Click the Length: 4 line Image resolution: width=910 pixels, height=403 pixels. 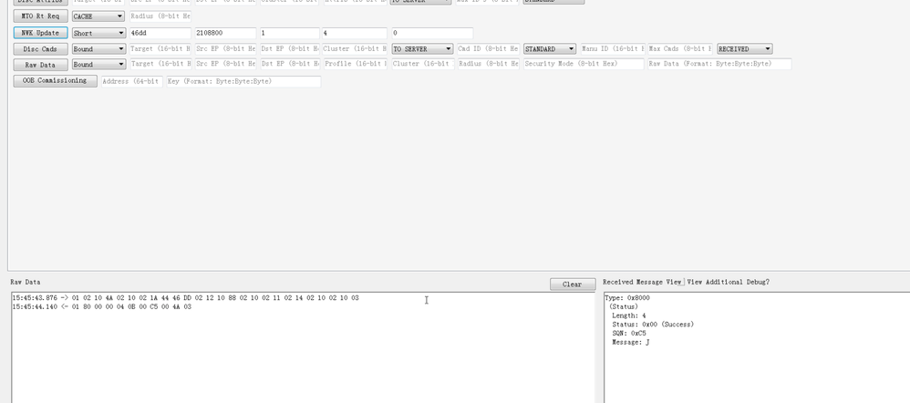pos(628,315)
